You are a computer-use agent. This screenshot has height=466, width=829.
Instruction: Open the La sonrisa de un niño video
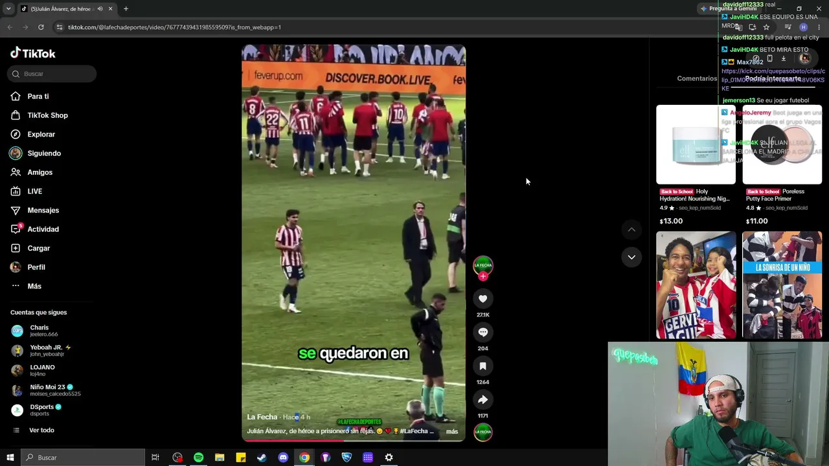tap(782, 285)
